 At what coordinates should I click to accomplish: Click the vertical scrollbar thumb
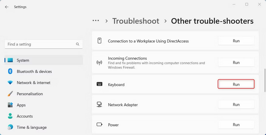pos(265,80)
